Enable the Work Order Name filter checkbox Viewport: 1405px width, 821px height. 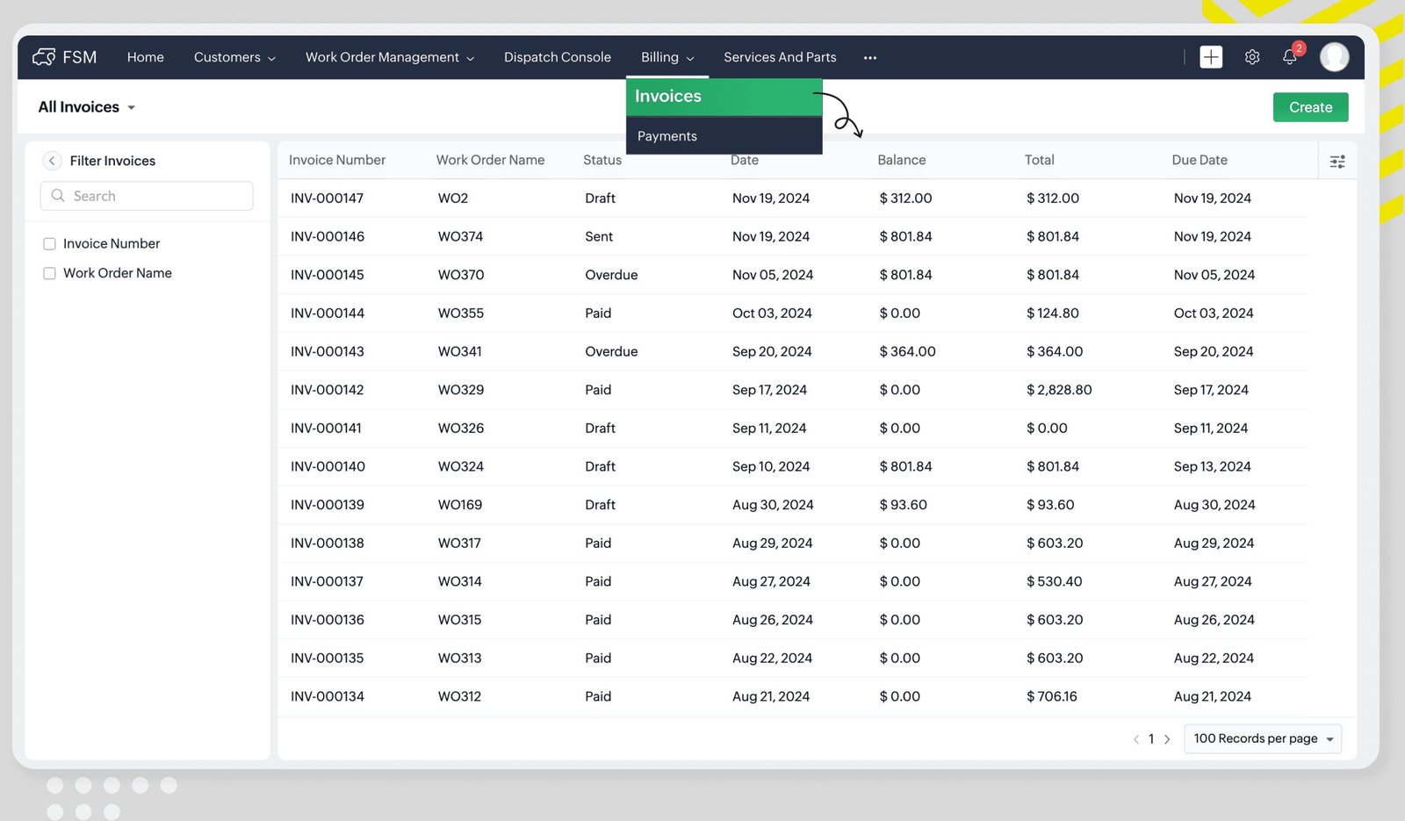coord(50,274)
